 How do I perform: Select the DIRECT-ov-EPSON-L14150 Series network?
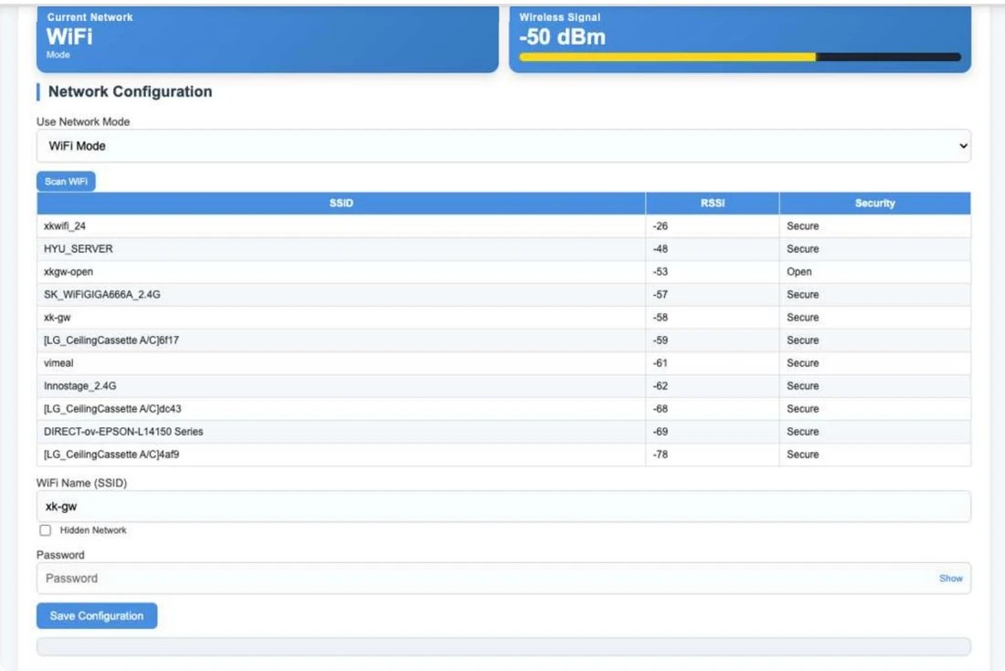(503, 432)
